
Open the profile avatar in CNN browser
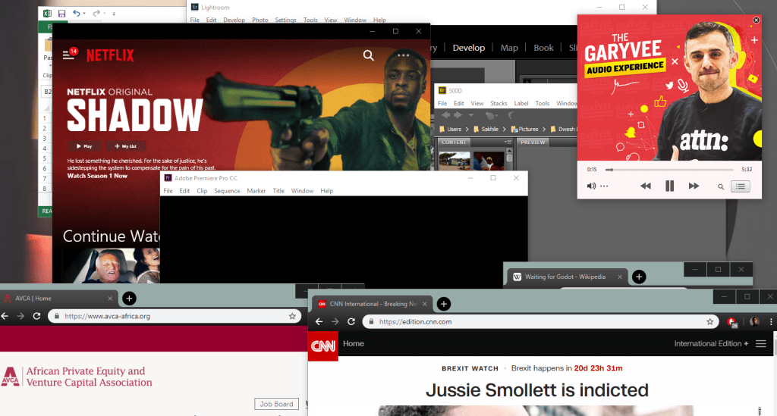pos(754,321)
